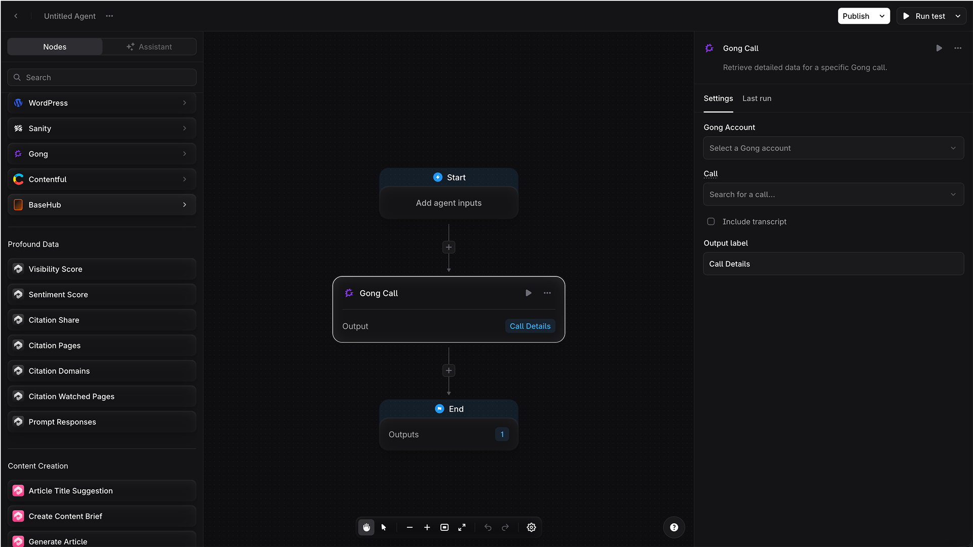Viewport: 973px width, 547px height.
Task: Open the Search for a call dropdown
Action: point(833,194)
